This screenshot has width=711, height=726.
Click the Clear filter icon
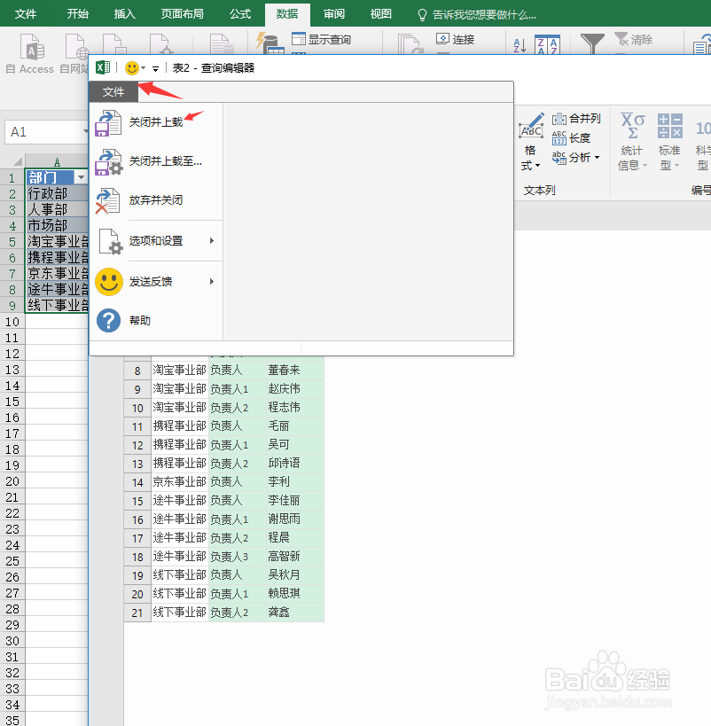(x=621, y=39)
